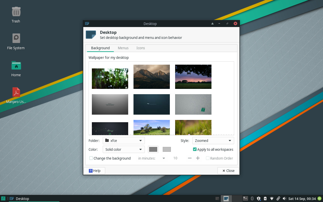Click the battery power manager icon
The image size is (323, 202).
tap(265, 198)
